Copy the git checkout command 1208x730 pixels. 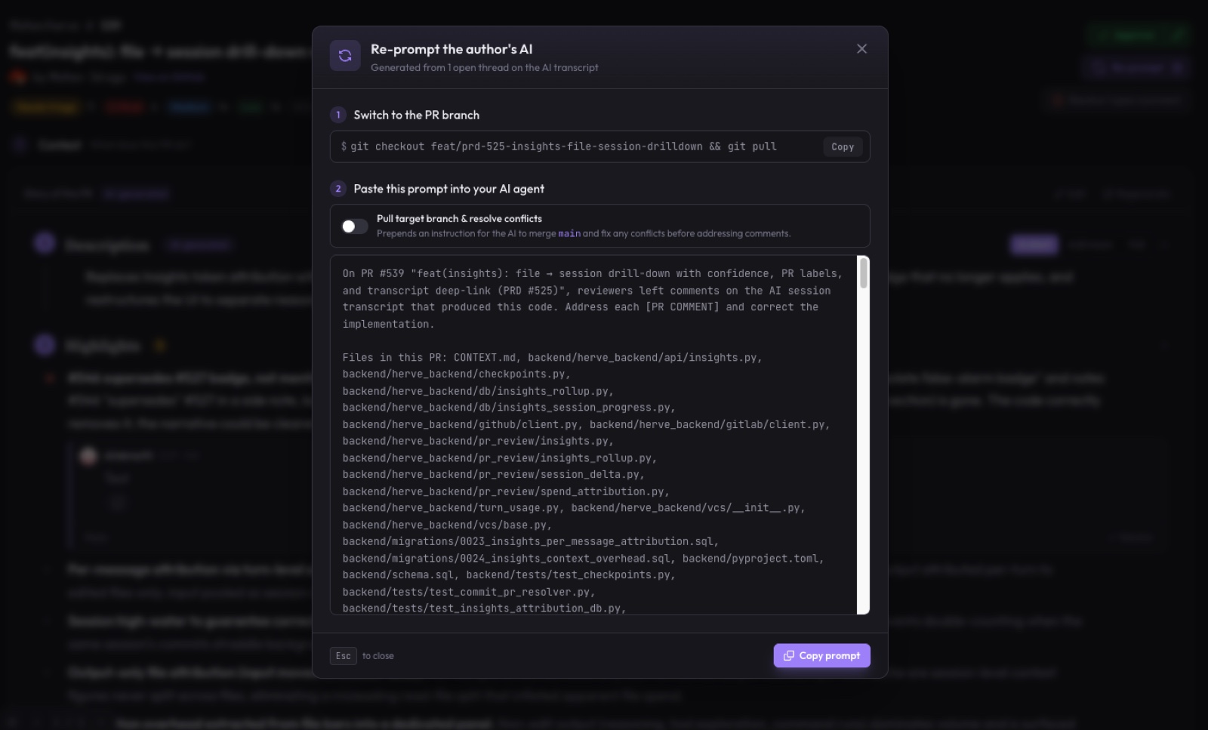point(843,146)
